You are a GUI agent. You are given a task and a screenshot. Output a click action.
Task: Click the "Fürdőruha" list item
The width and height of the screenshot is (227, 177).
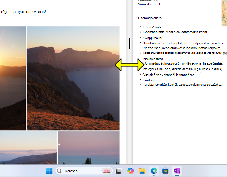151,80
